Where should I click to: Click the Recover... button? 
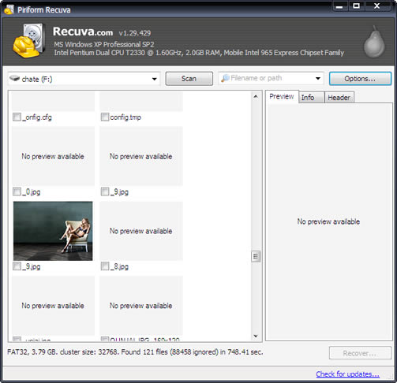coord(360,353)
